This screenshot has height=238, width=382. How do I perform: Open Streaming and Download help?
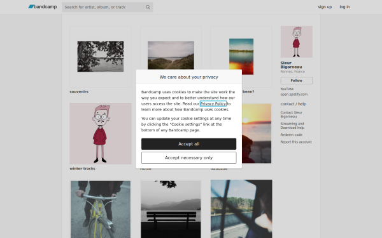pyautogui.click(x=292, y=126)
